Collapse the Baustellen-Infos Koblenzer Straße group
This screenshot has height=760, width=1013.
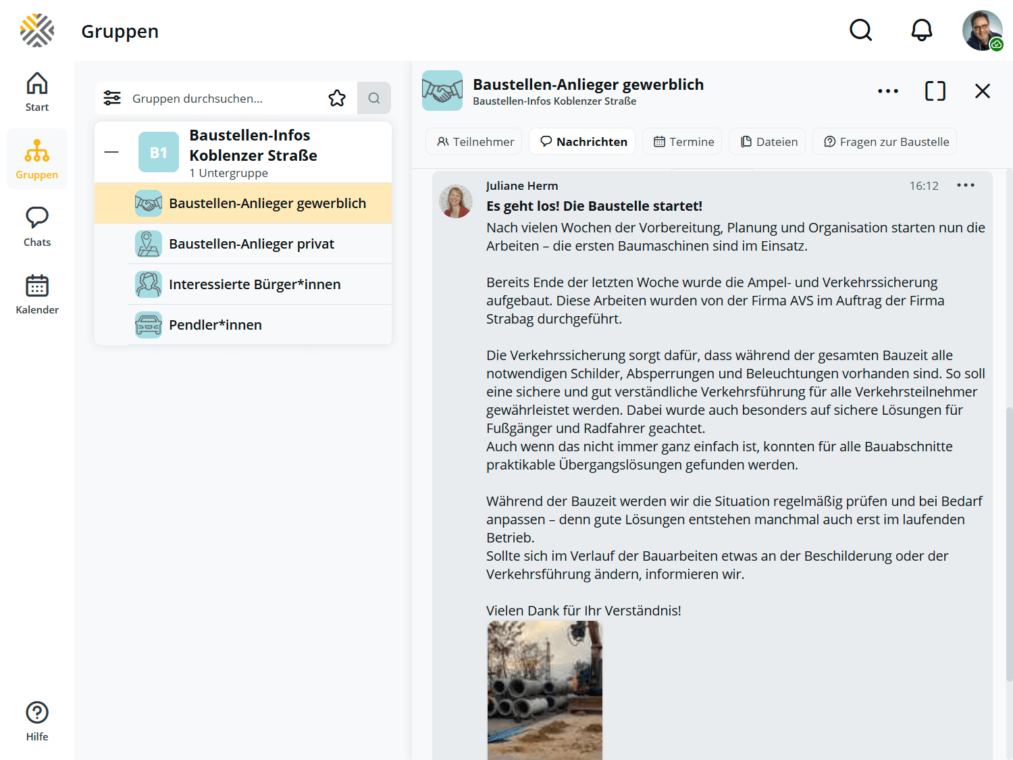pyautogui.click(x=111, y=153)
